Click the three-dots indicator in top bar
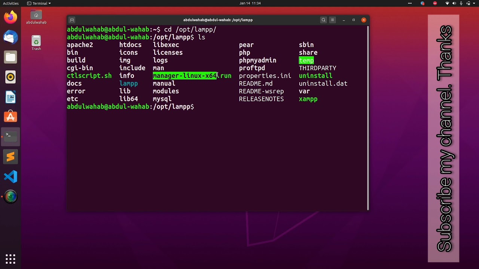This screenshot has height=269, width=479. tap(410, 3)
